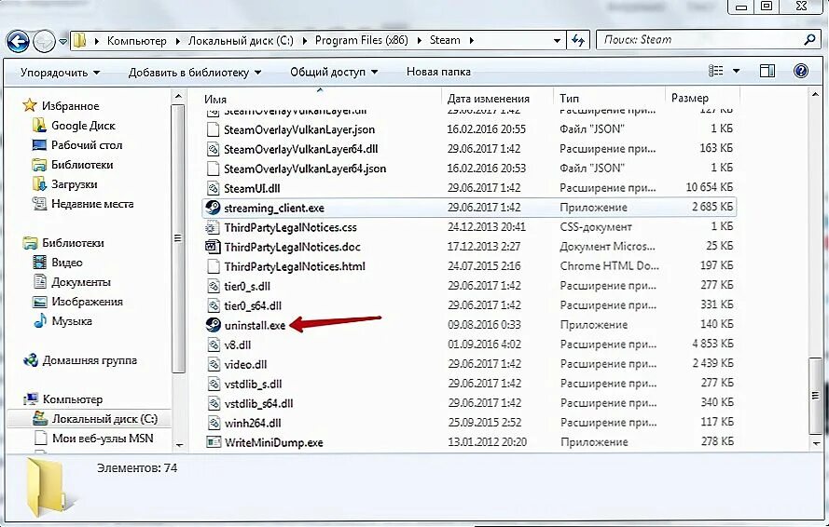Screen dimensions: 829x527
Task: Select Компьютер in the address breadcrumb
Action: (x=136, y=41)
